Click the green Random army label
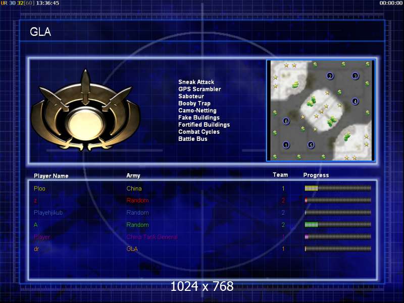Image resolution: width=404 pixels, height=303 pixels. click(137, 225)
